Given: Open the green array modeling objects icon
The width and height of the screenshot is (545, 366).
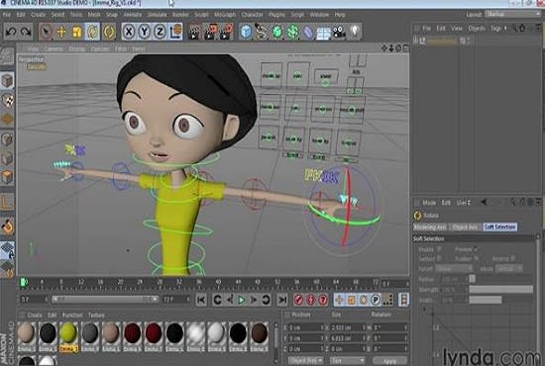Looking at the screenshot, I should pos(293,32).
